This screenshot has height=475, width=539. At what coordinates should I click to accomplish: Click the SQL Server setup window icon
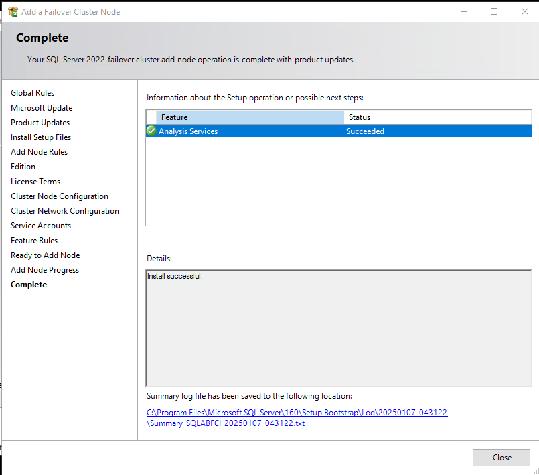click(x=13, y=11)
